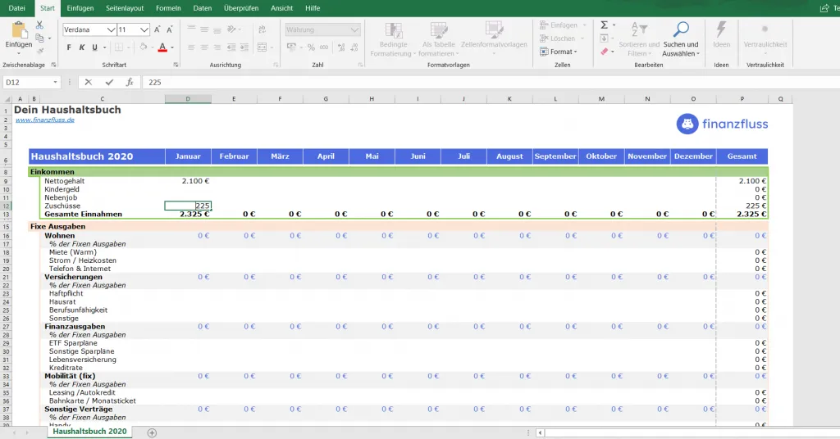This screenshot has width=840, height=439.
Task: Click the red font color button
Action: (x=162, y=48)
